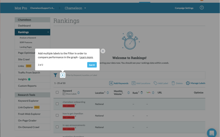This screenshot has width=220, height=137.
Task: Open the Manage Labels link
Action: 198,83
